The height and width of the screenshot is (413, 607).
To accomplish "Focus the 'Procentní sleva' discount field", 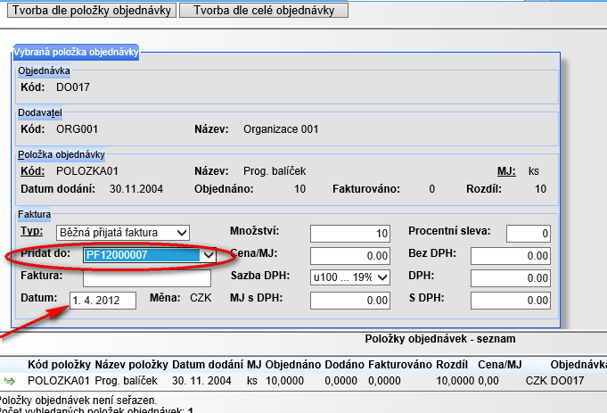I will pos(529,234).
